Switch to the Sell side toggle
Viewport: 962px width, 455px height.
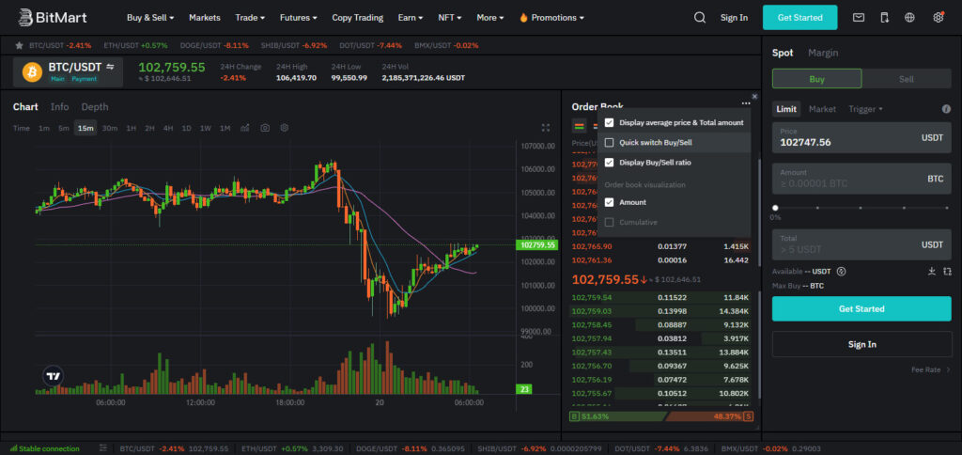[907, 79]
